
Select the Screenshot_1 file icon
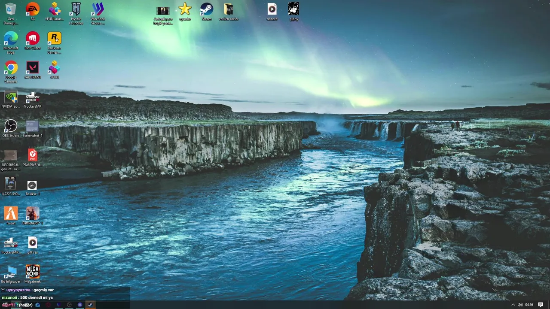click(32, 128)
